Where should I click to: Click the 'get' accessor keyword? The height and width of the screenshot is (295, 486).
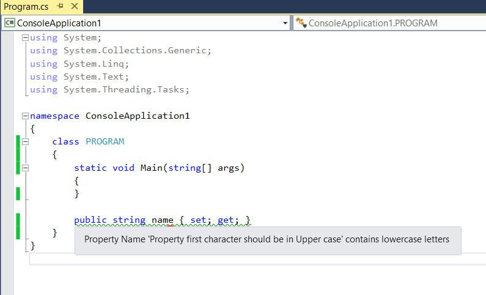[x=226, y=220]
